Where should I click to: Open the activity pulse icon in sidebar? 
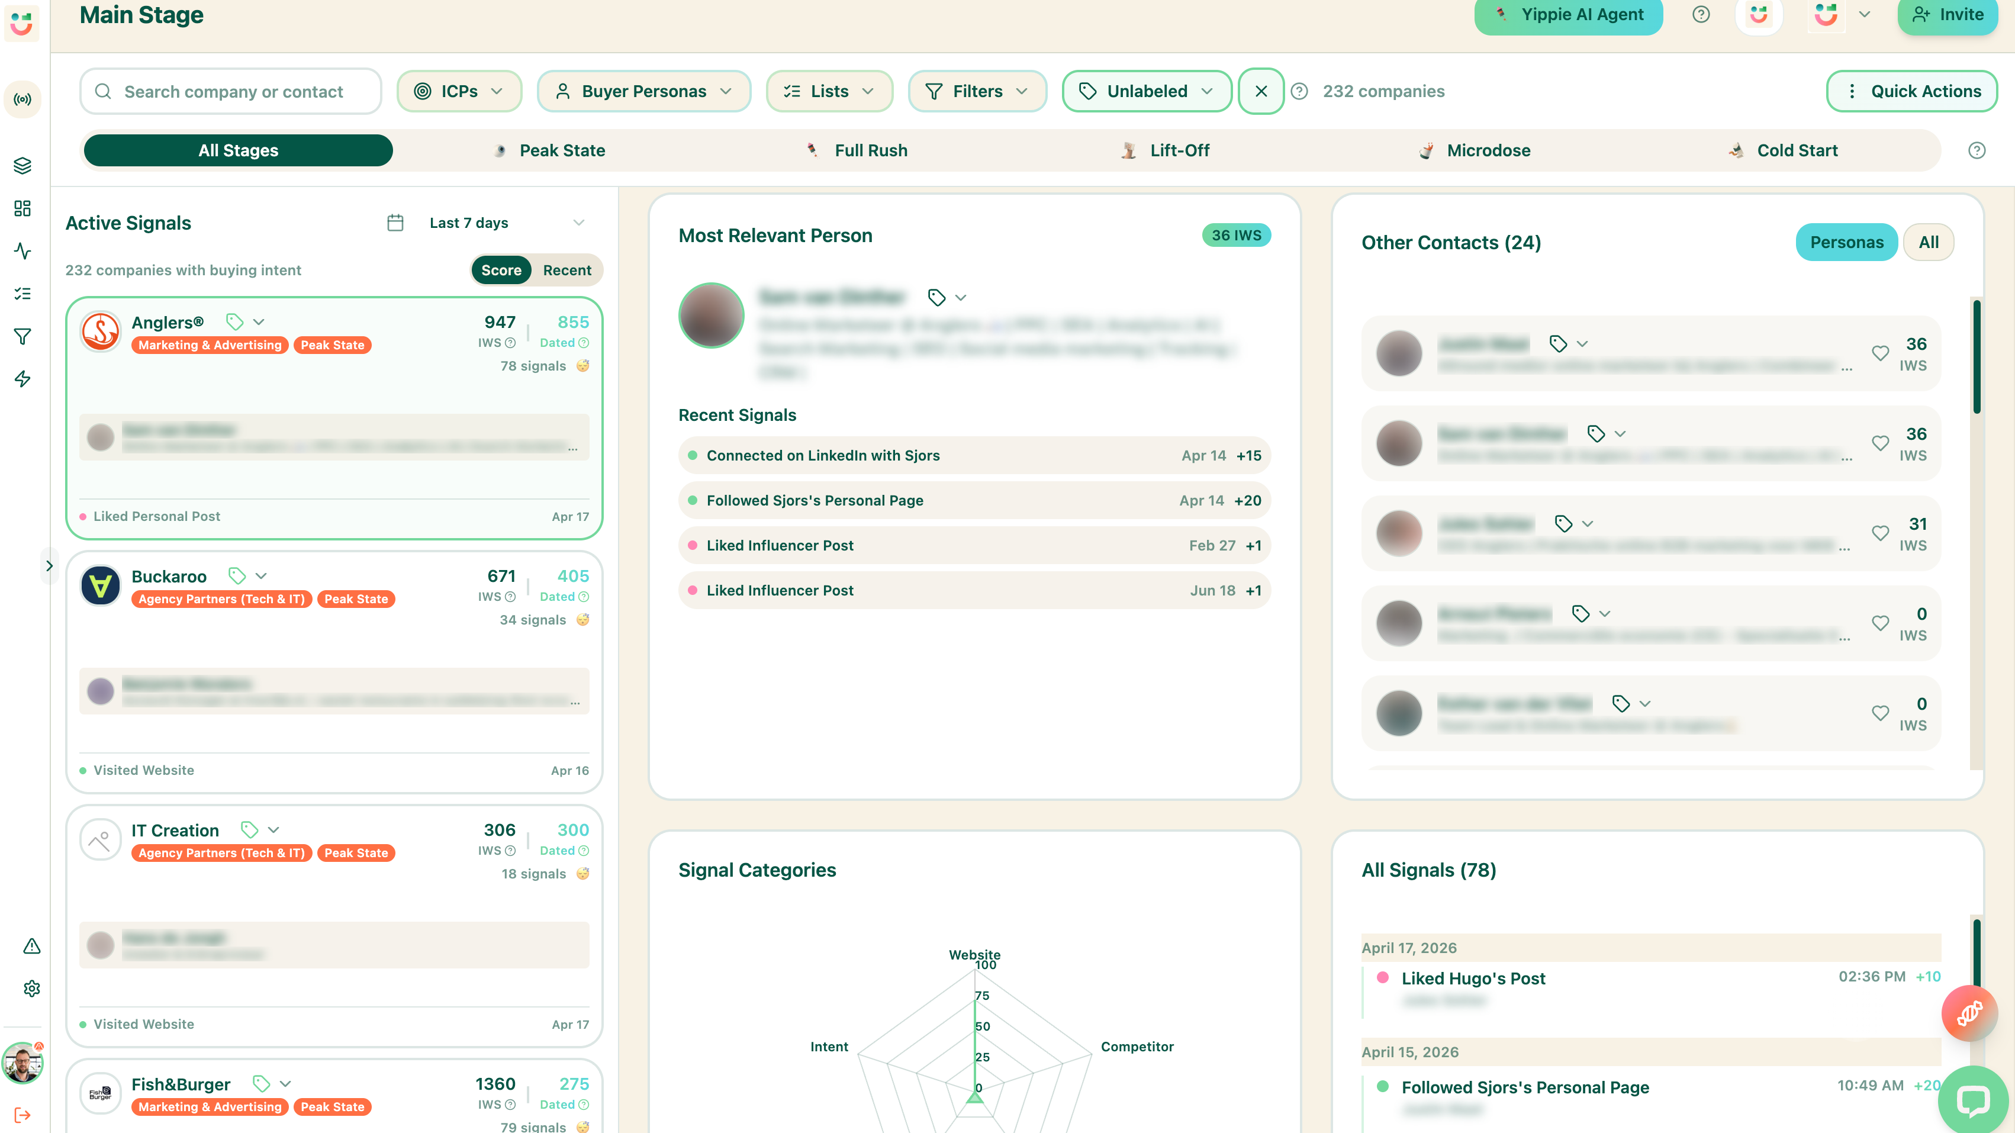pyautogui.click(x=22, y=251)
